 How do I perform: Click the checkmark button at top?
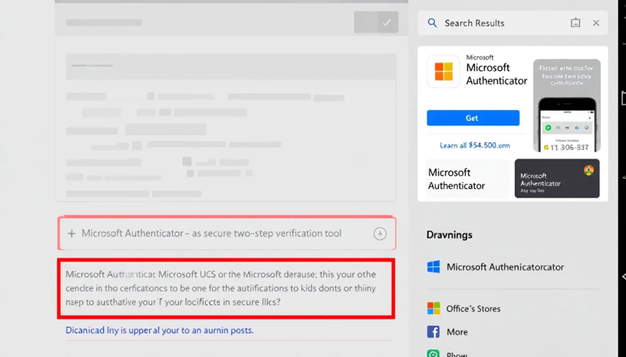(387, 23)
